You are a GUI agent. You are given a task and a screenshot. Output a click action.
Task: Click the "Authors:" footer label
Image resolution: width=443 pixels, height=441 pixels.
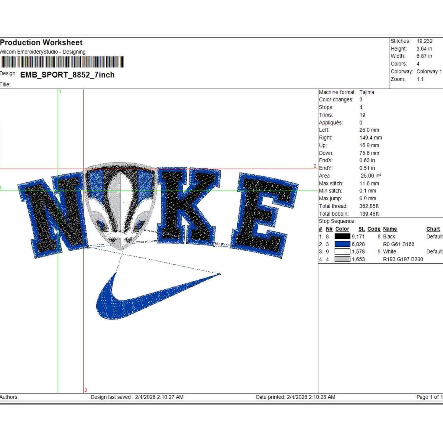[x=9, y=397]
